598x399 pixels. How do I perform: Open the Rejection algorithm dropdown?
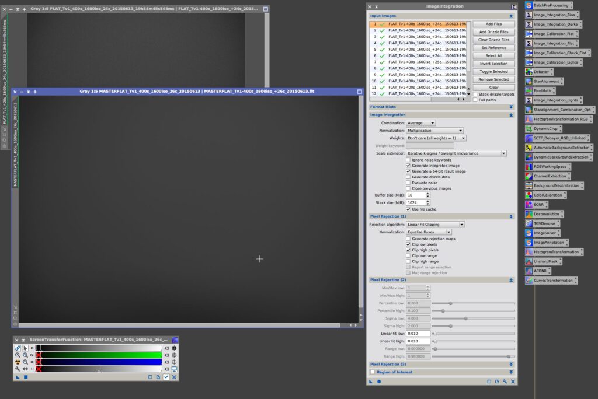click(435, 225)
